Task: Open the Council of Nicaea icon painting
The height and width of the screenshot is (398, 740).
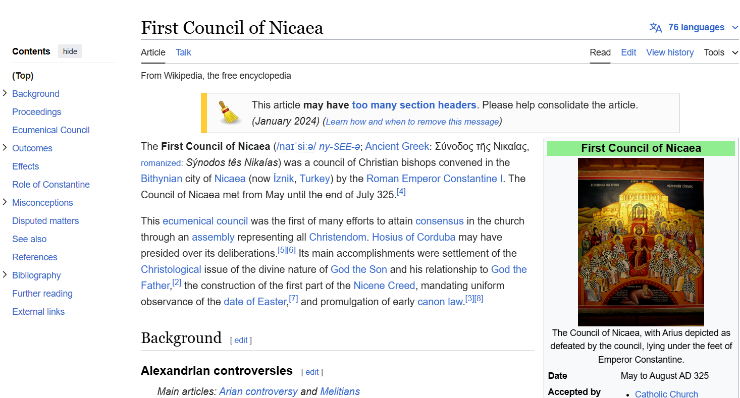Action: pos(641,242)
